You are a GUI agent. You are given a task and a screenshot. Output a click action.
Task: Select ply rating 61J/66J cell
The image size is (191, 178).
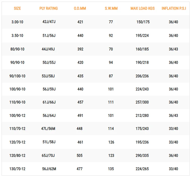pyautogui.click(x=49, y=102)
